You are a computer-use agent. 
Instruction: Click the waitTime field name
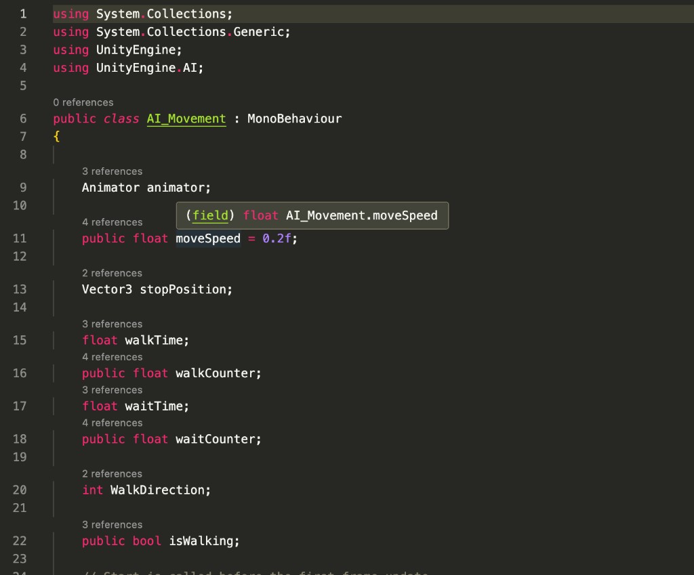(154, 406)
